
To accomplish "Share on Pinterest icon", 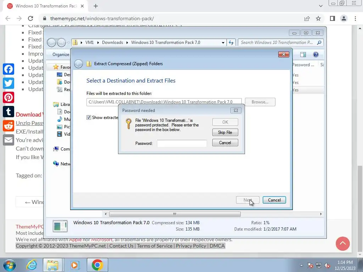I will (x=9, y=97).
